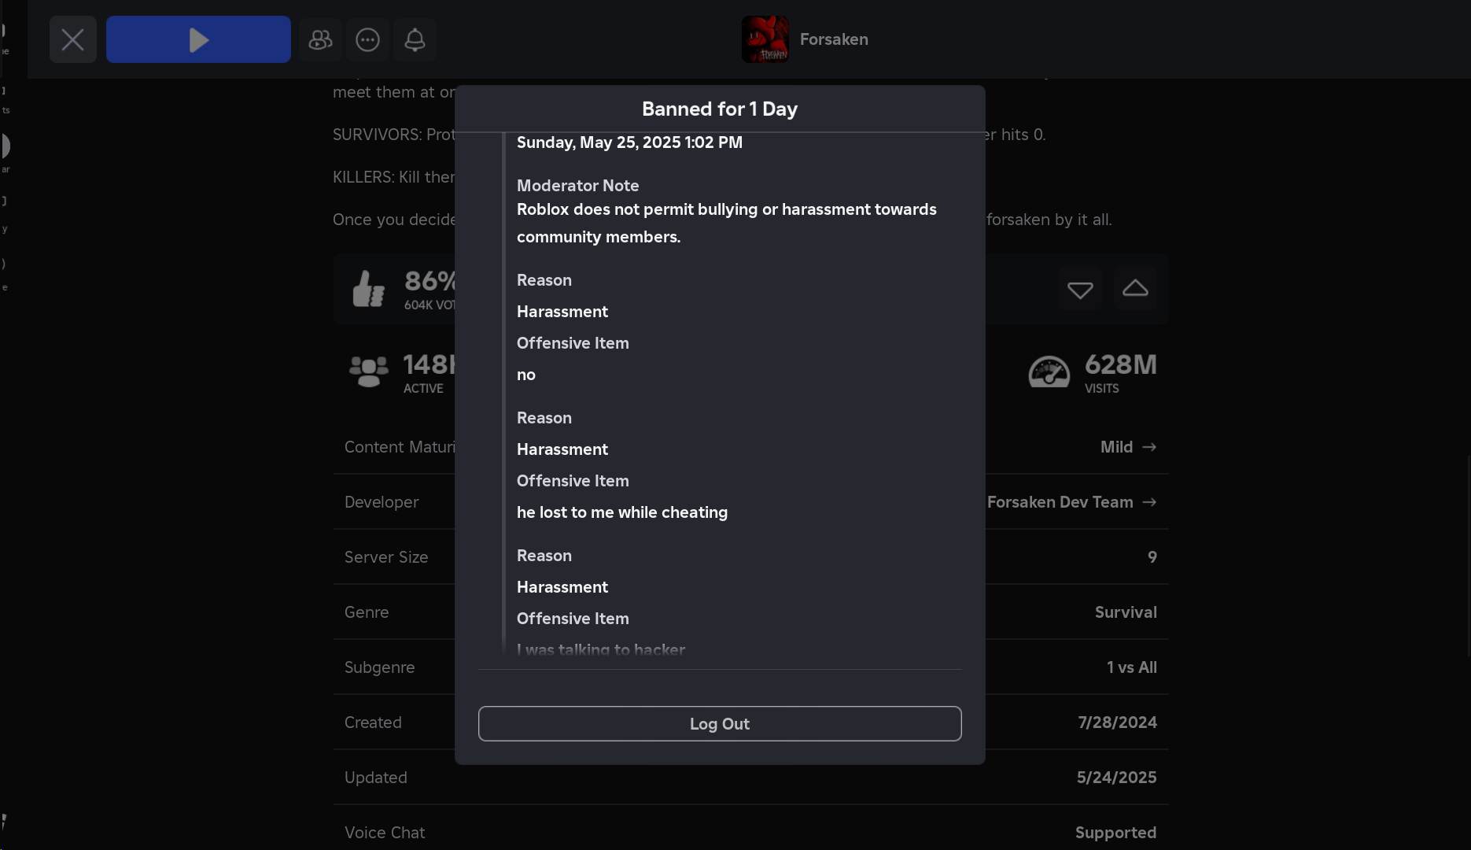Click the Developer row label

click(382, 502)
